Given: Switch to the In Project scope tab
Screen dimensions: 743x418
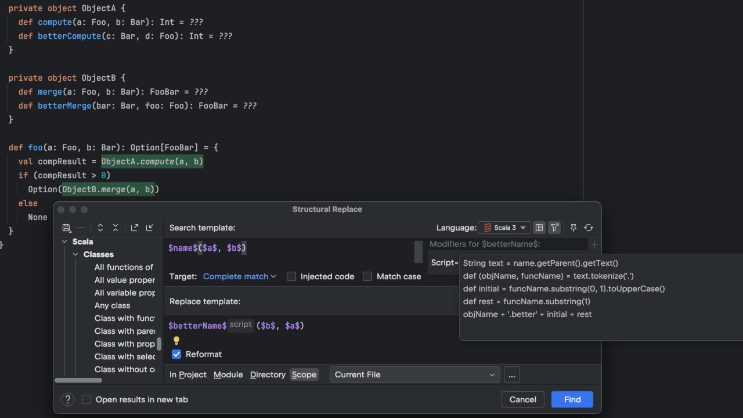Looking at the screenshot, I should click(x=187, y=374).
